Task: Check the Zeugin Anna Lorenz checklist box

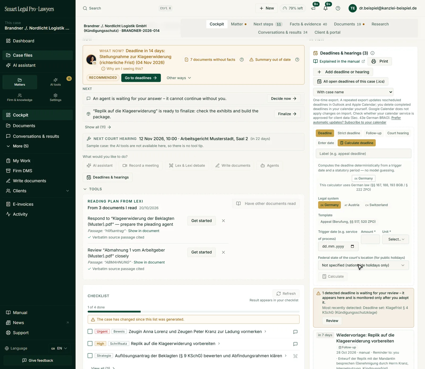Action: (90, 332)
